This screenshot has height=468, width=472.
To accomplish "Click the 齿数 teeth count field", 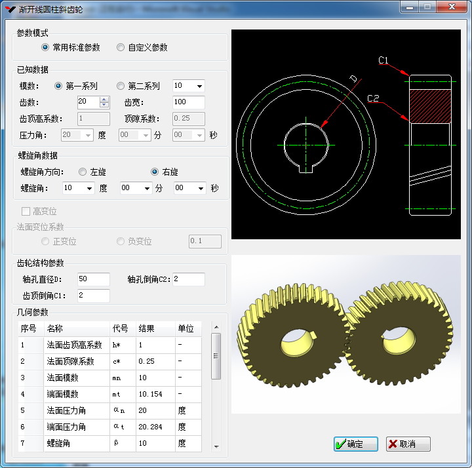I will [x=88, y=102].
